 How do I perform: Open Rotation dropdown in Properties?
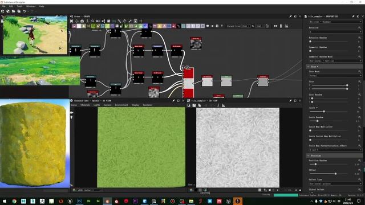335,32
